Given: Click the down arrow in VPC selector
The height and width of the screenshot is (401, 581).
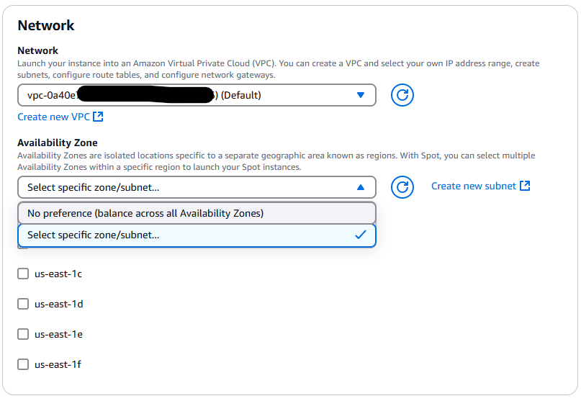Looking at the screenshot, I should [x=361, y=95].
